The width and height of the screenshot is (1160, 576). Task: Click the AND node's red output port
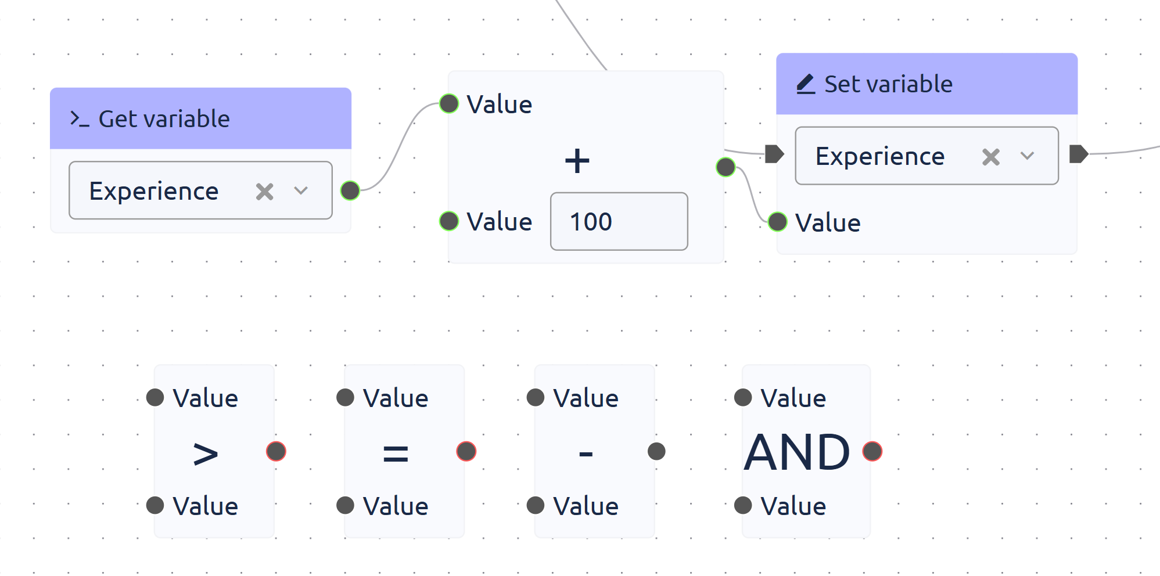(x=872, y=451)
